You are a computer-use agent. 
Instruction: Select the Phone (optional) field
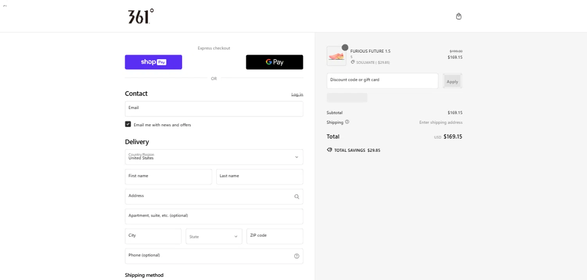coord(214,256)
